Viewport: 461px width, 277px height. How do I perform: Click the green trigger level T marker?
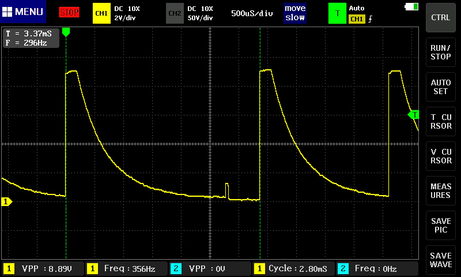(x=413, y=114)
